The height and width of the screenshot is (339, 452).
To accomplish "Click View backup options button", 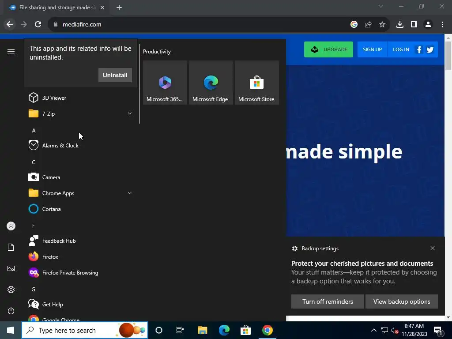I will pos(402,301).
